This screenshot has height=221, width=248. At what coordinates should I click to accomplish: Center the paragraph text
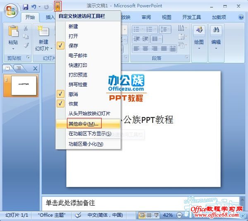[x=145, y=48]
